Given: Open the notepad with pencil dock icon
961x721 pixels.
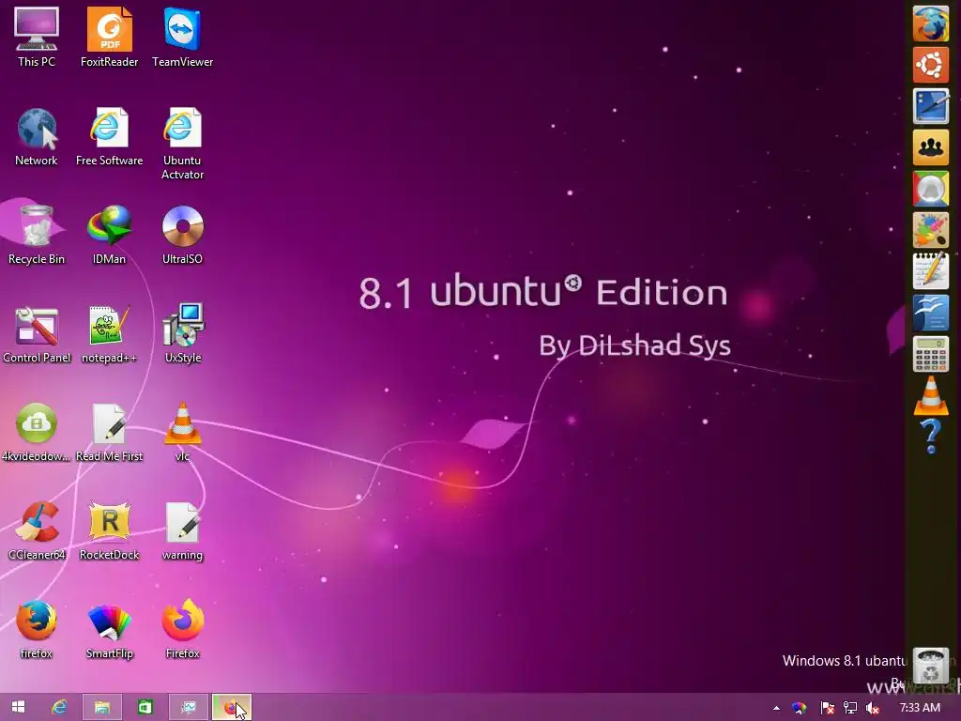Looking at the screenshot, I should coord(930,270).
